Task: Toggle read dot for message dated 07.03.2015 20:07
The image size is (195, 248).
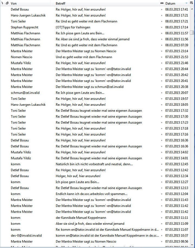Action: coord(162,93)
